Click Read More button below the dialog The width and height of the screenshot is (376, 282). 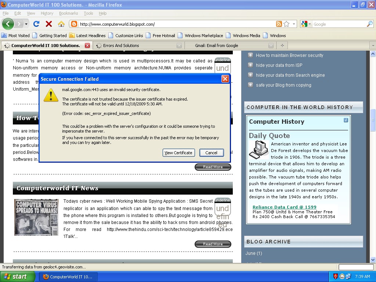(213, 167)
